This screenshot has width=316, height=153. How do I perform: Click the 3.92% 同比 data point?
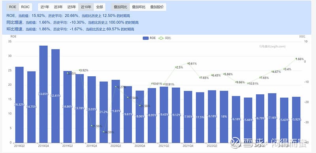[x=80, y=70]
